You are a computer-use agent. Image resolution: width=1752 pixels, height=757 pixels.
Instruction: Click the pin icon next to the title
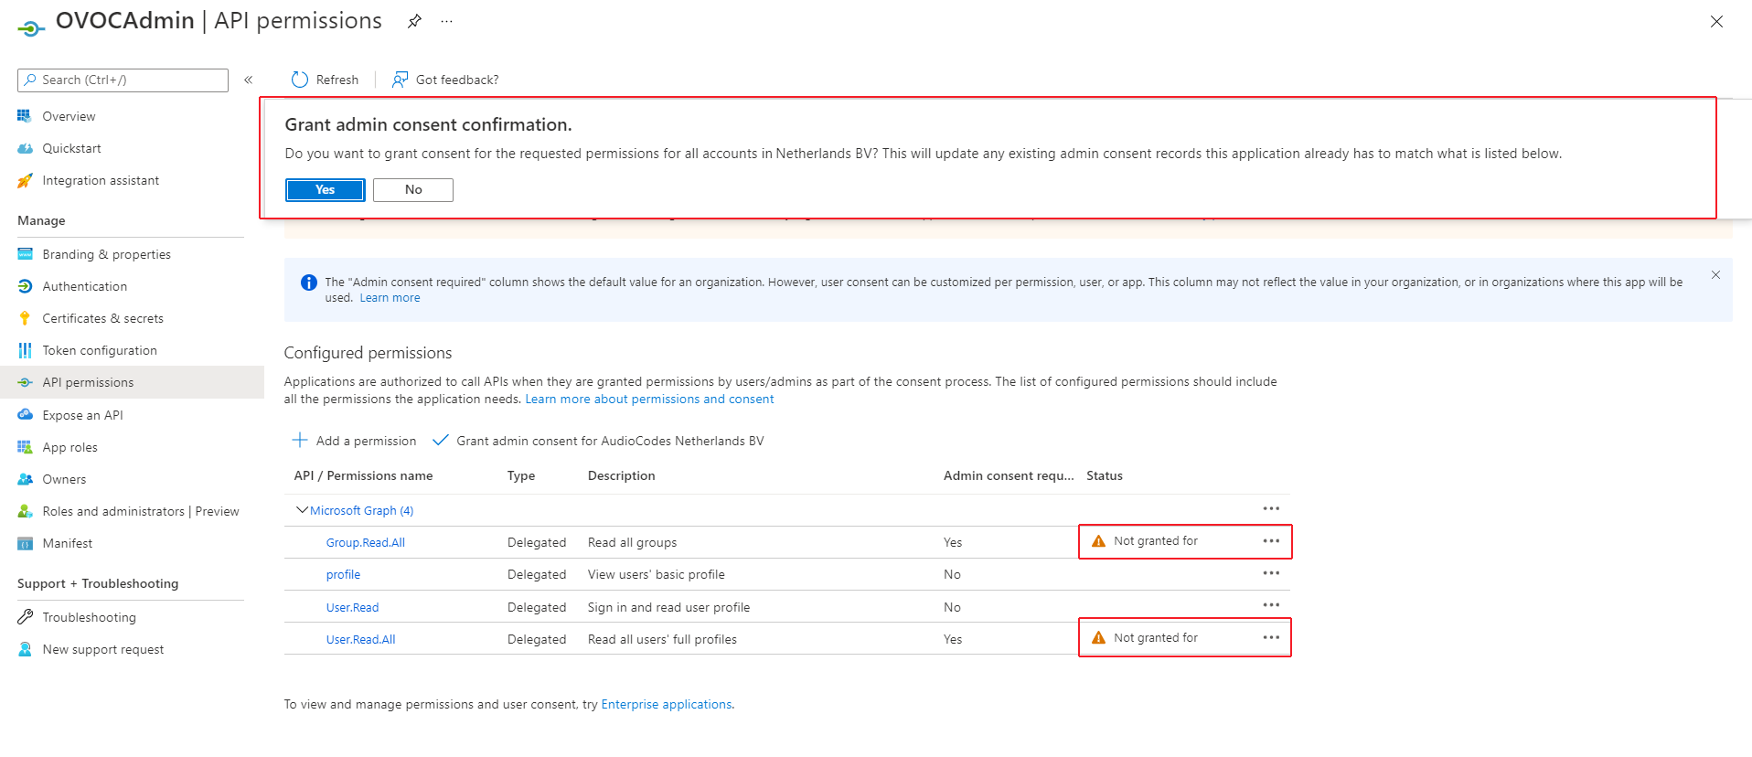coord(414,21)
